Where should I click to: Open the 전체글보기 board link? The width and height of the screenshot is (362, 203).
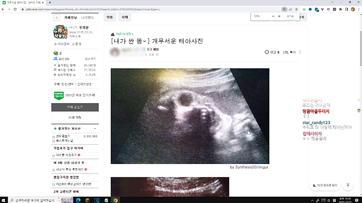(x=63, y=137)
